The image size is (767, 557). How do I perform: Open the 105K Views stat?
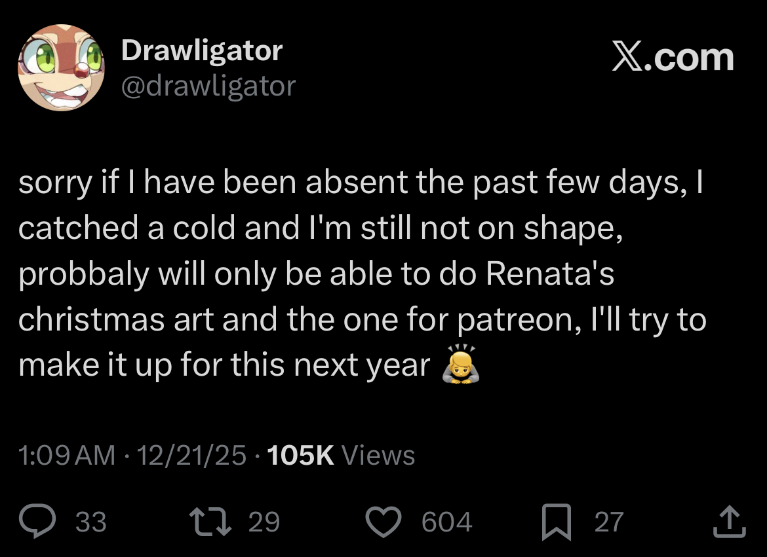point(342,455)
